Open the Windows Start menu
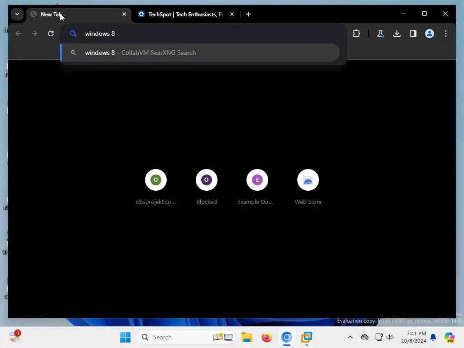 pyautogui.click(x=125, y=337)
